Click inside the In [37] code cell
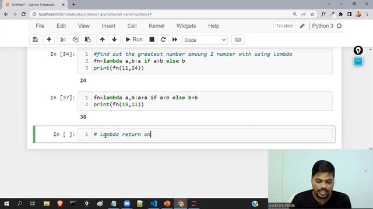This screenshot has height=209, width=373. tap(205, 101)
